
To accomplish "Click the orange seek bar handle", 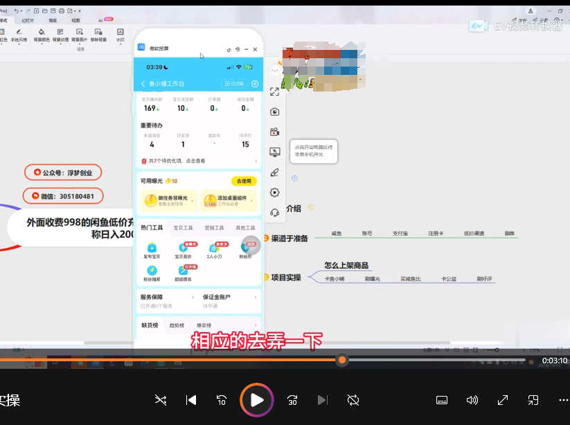I will pos(342,361).
